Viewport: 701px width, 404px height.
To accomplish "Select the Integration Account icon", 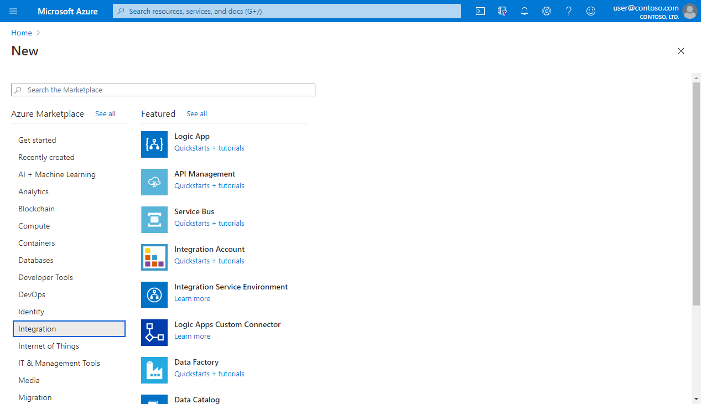I will tap(154, 257).
